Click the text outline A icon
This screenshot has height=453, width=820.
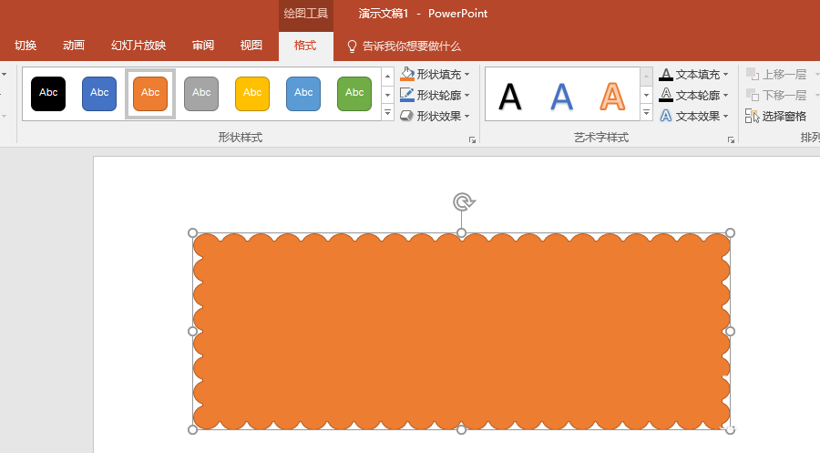pyautogui.click(x=666, y=95)
